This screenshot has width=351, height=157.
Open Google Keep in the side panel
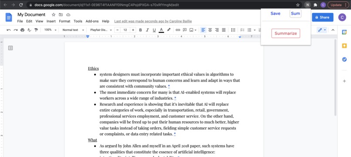point(344,46)
